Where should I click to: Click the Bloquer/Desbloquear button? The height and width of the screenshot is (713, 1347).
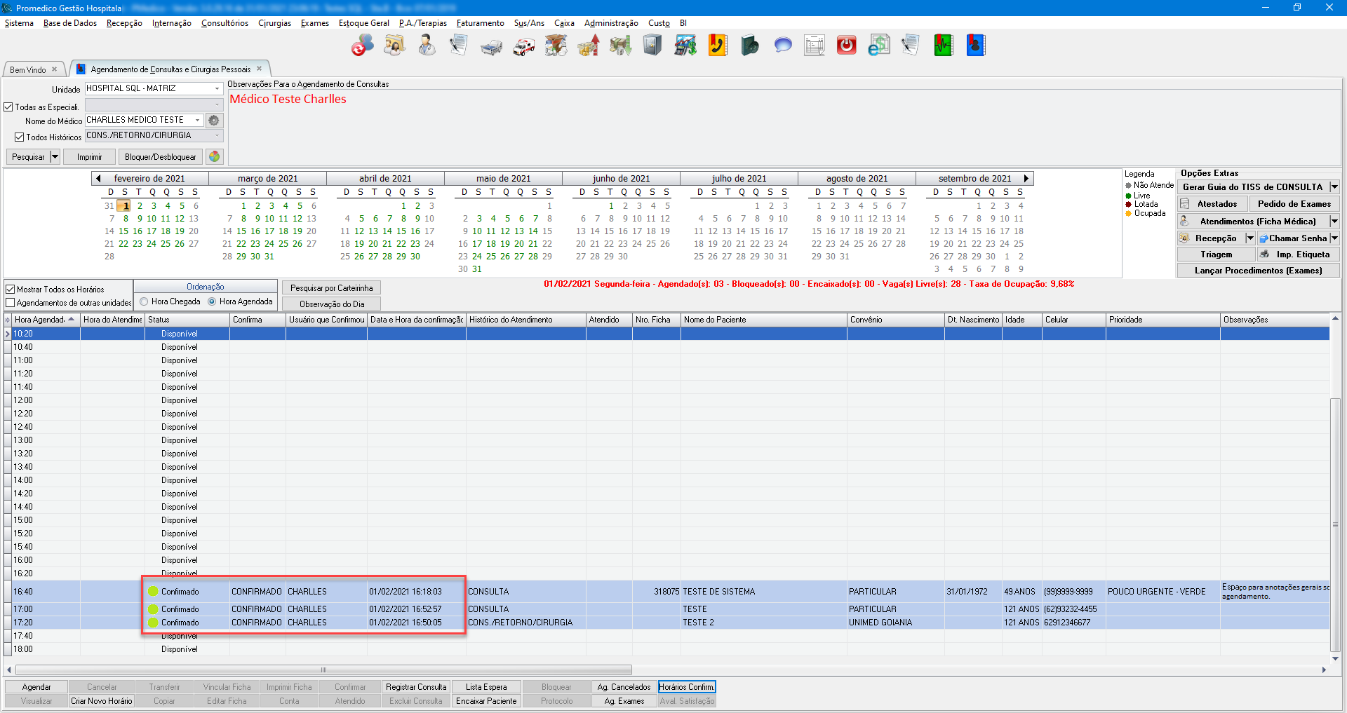(x=160, y=157)
